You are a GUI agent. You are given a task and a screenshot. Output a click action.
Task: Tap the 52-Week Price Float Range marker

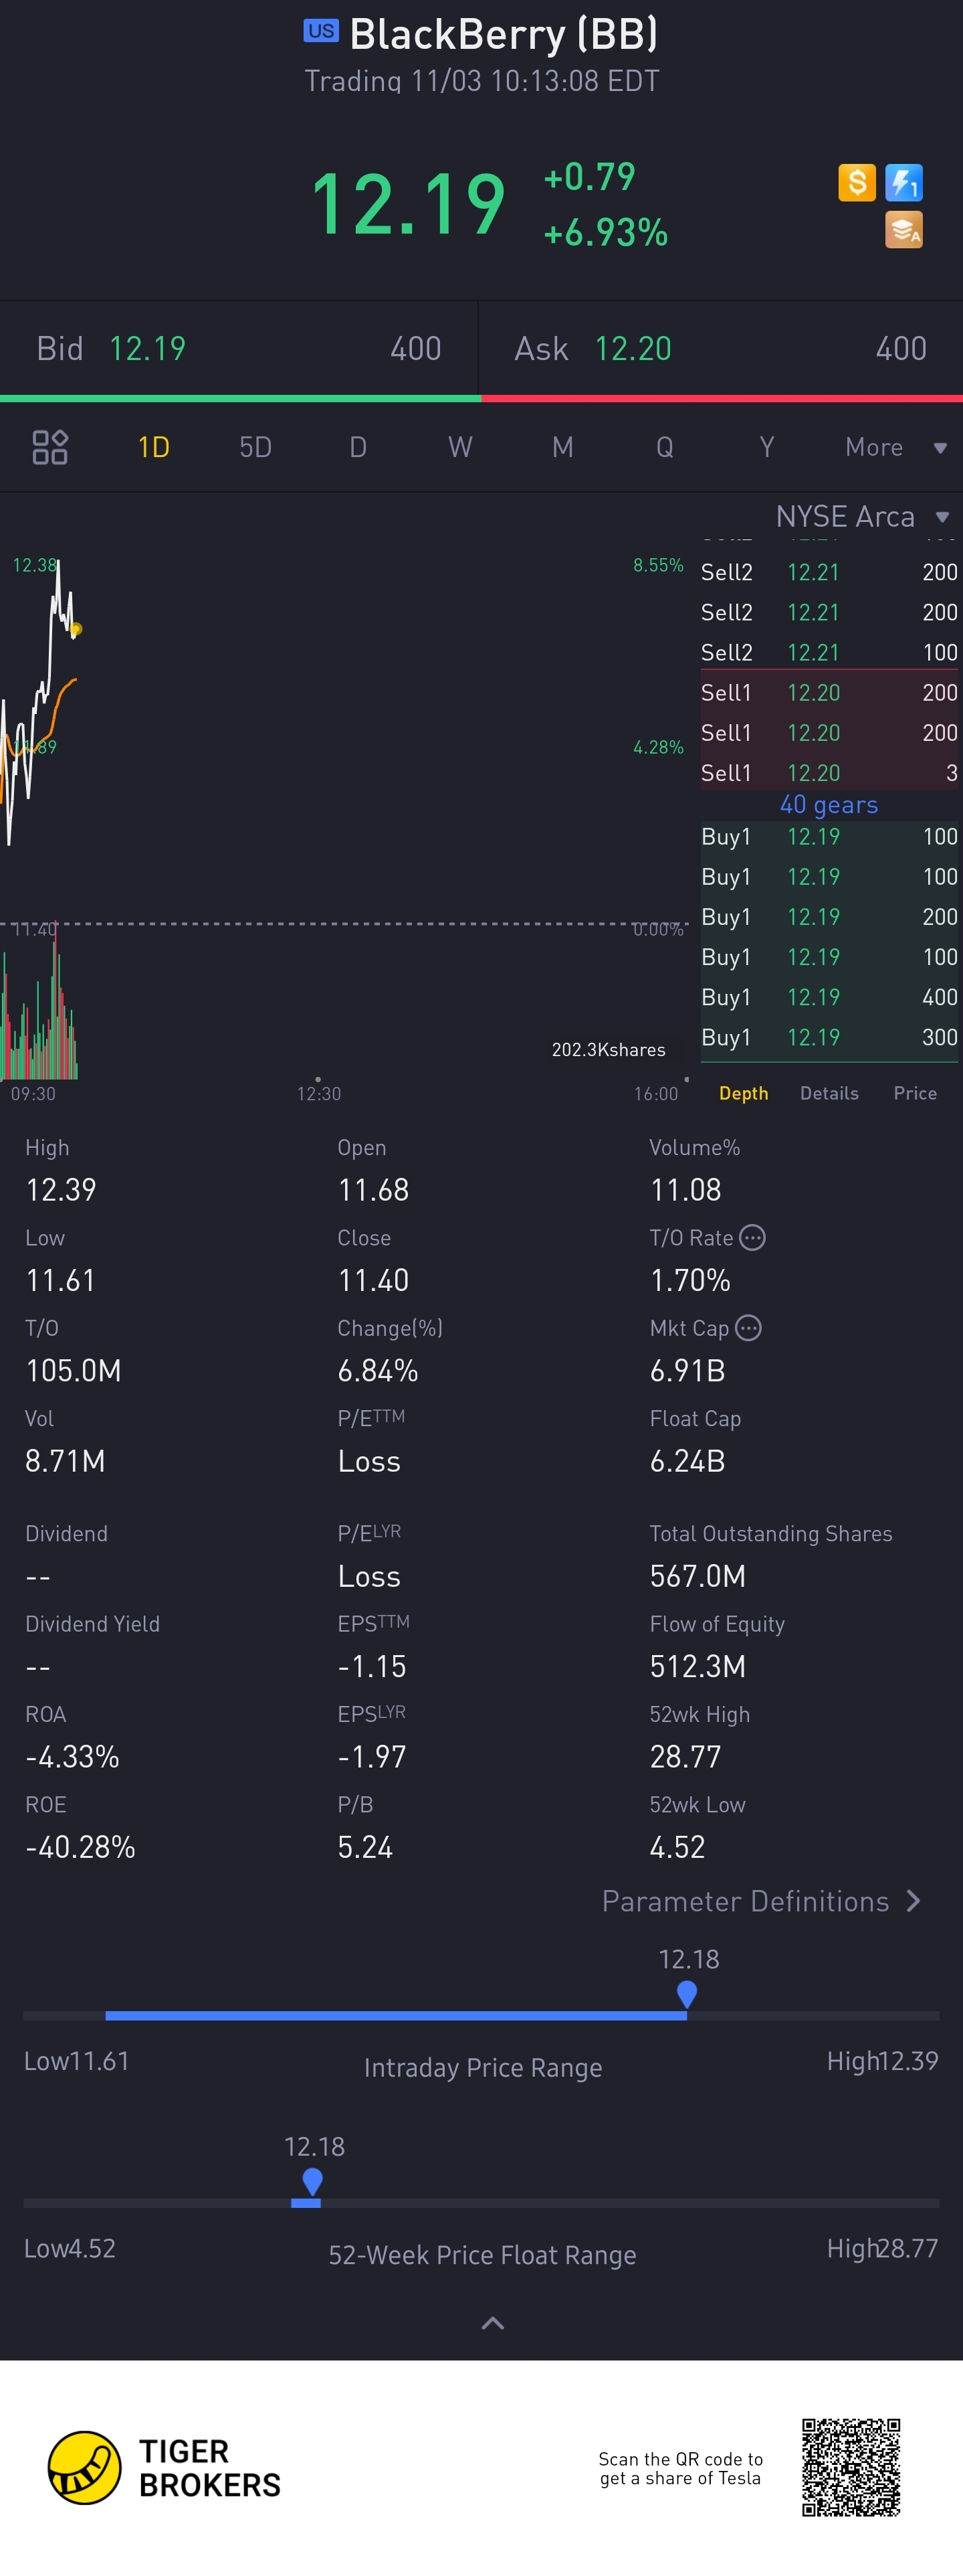pyautogui.click(x=312, y=2181)
